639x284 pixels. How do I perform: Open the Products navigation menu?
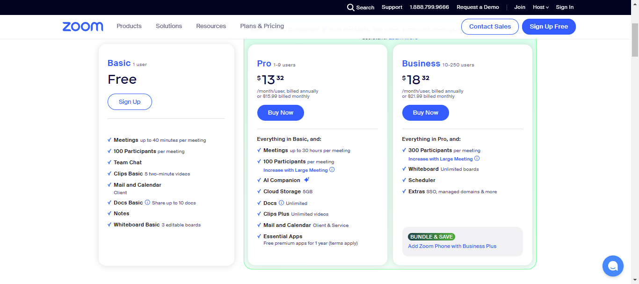tap(129, 26)
